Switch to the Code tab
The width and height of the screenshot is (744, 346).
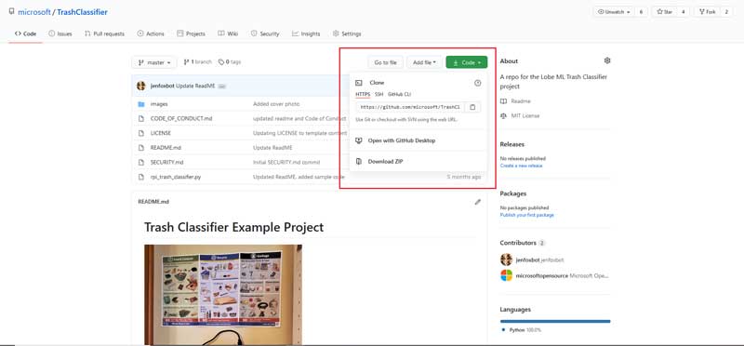point(26,33)
